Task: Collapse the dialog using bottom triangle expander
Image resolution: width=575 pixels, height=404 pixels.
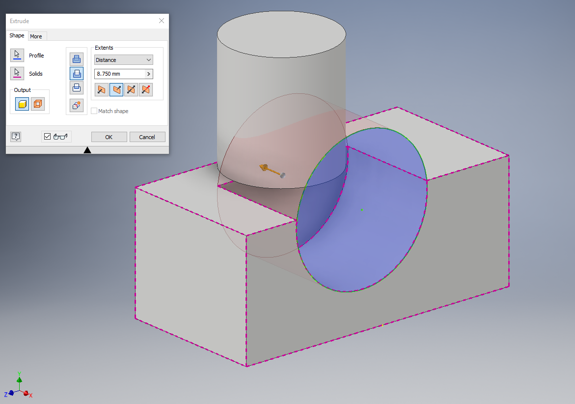Action: pos(87,149)
